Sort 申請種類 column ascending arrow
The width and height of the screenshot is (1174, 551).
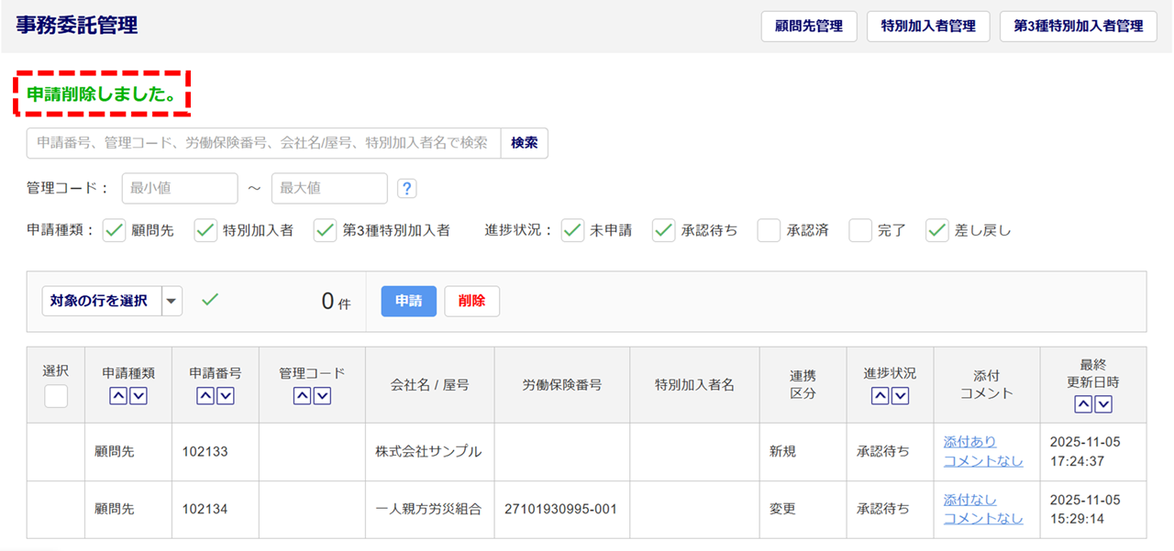pyautogui.click(x=118, y=396)
